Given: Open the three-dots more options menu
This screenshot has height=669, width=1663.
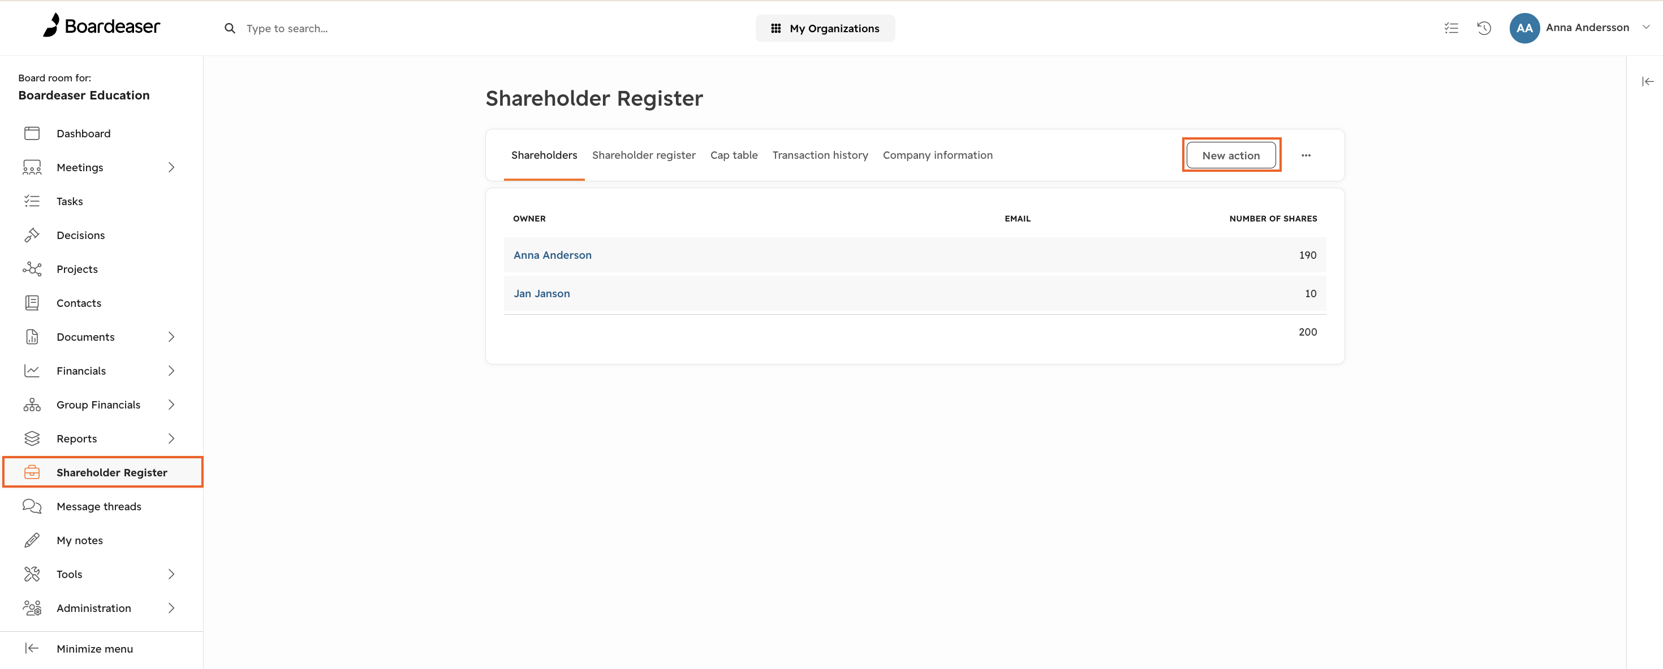Looking at the screenshot, I should click(1306, 155).
